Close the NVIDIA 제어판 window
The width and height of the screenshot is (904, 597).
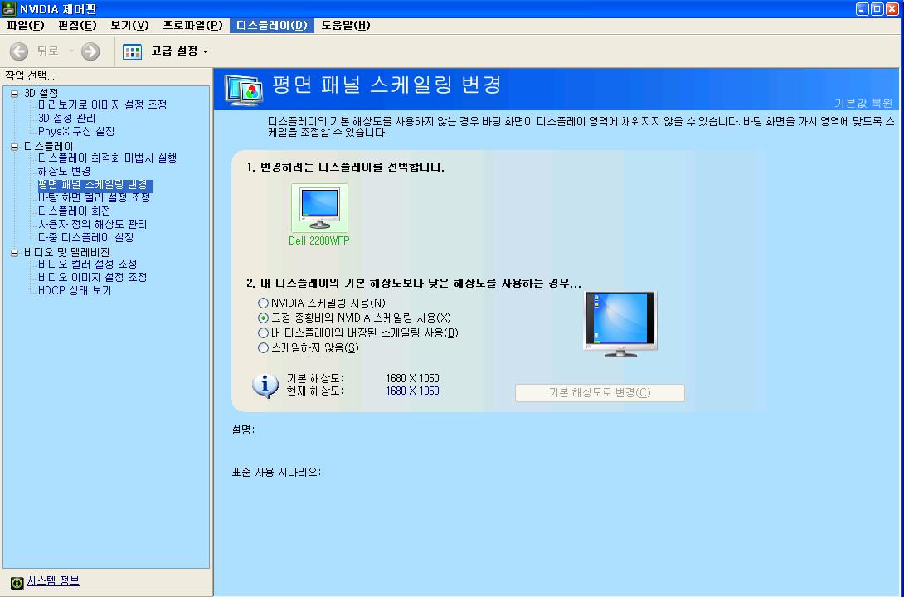click(x=892, y=8)
